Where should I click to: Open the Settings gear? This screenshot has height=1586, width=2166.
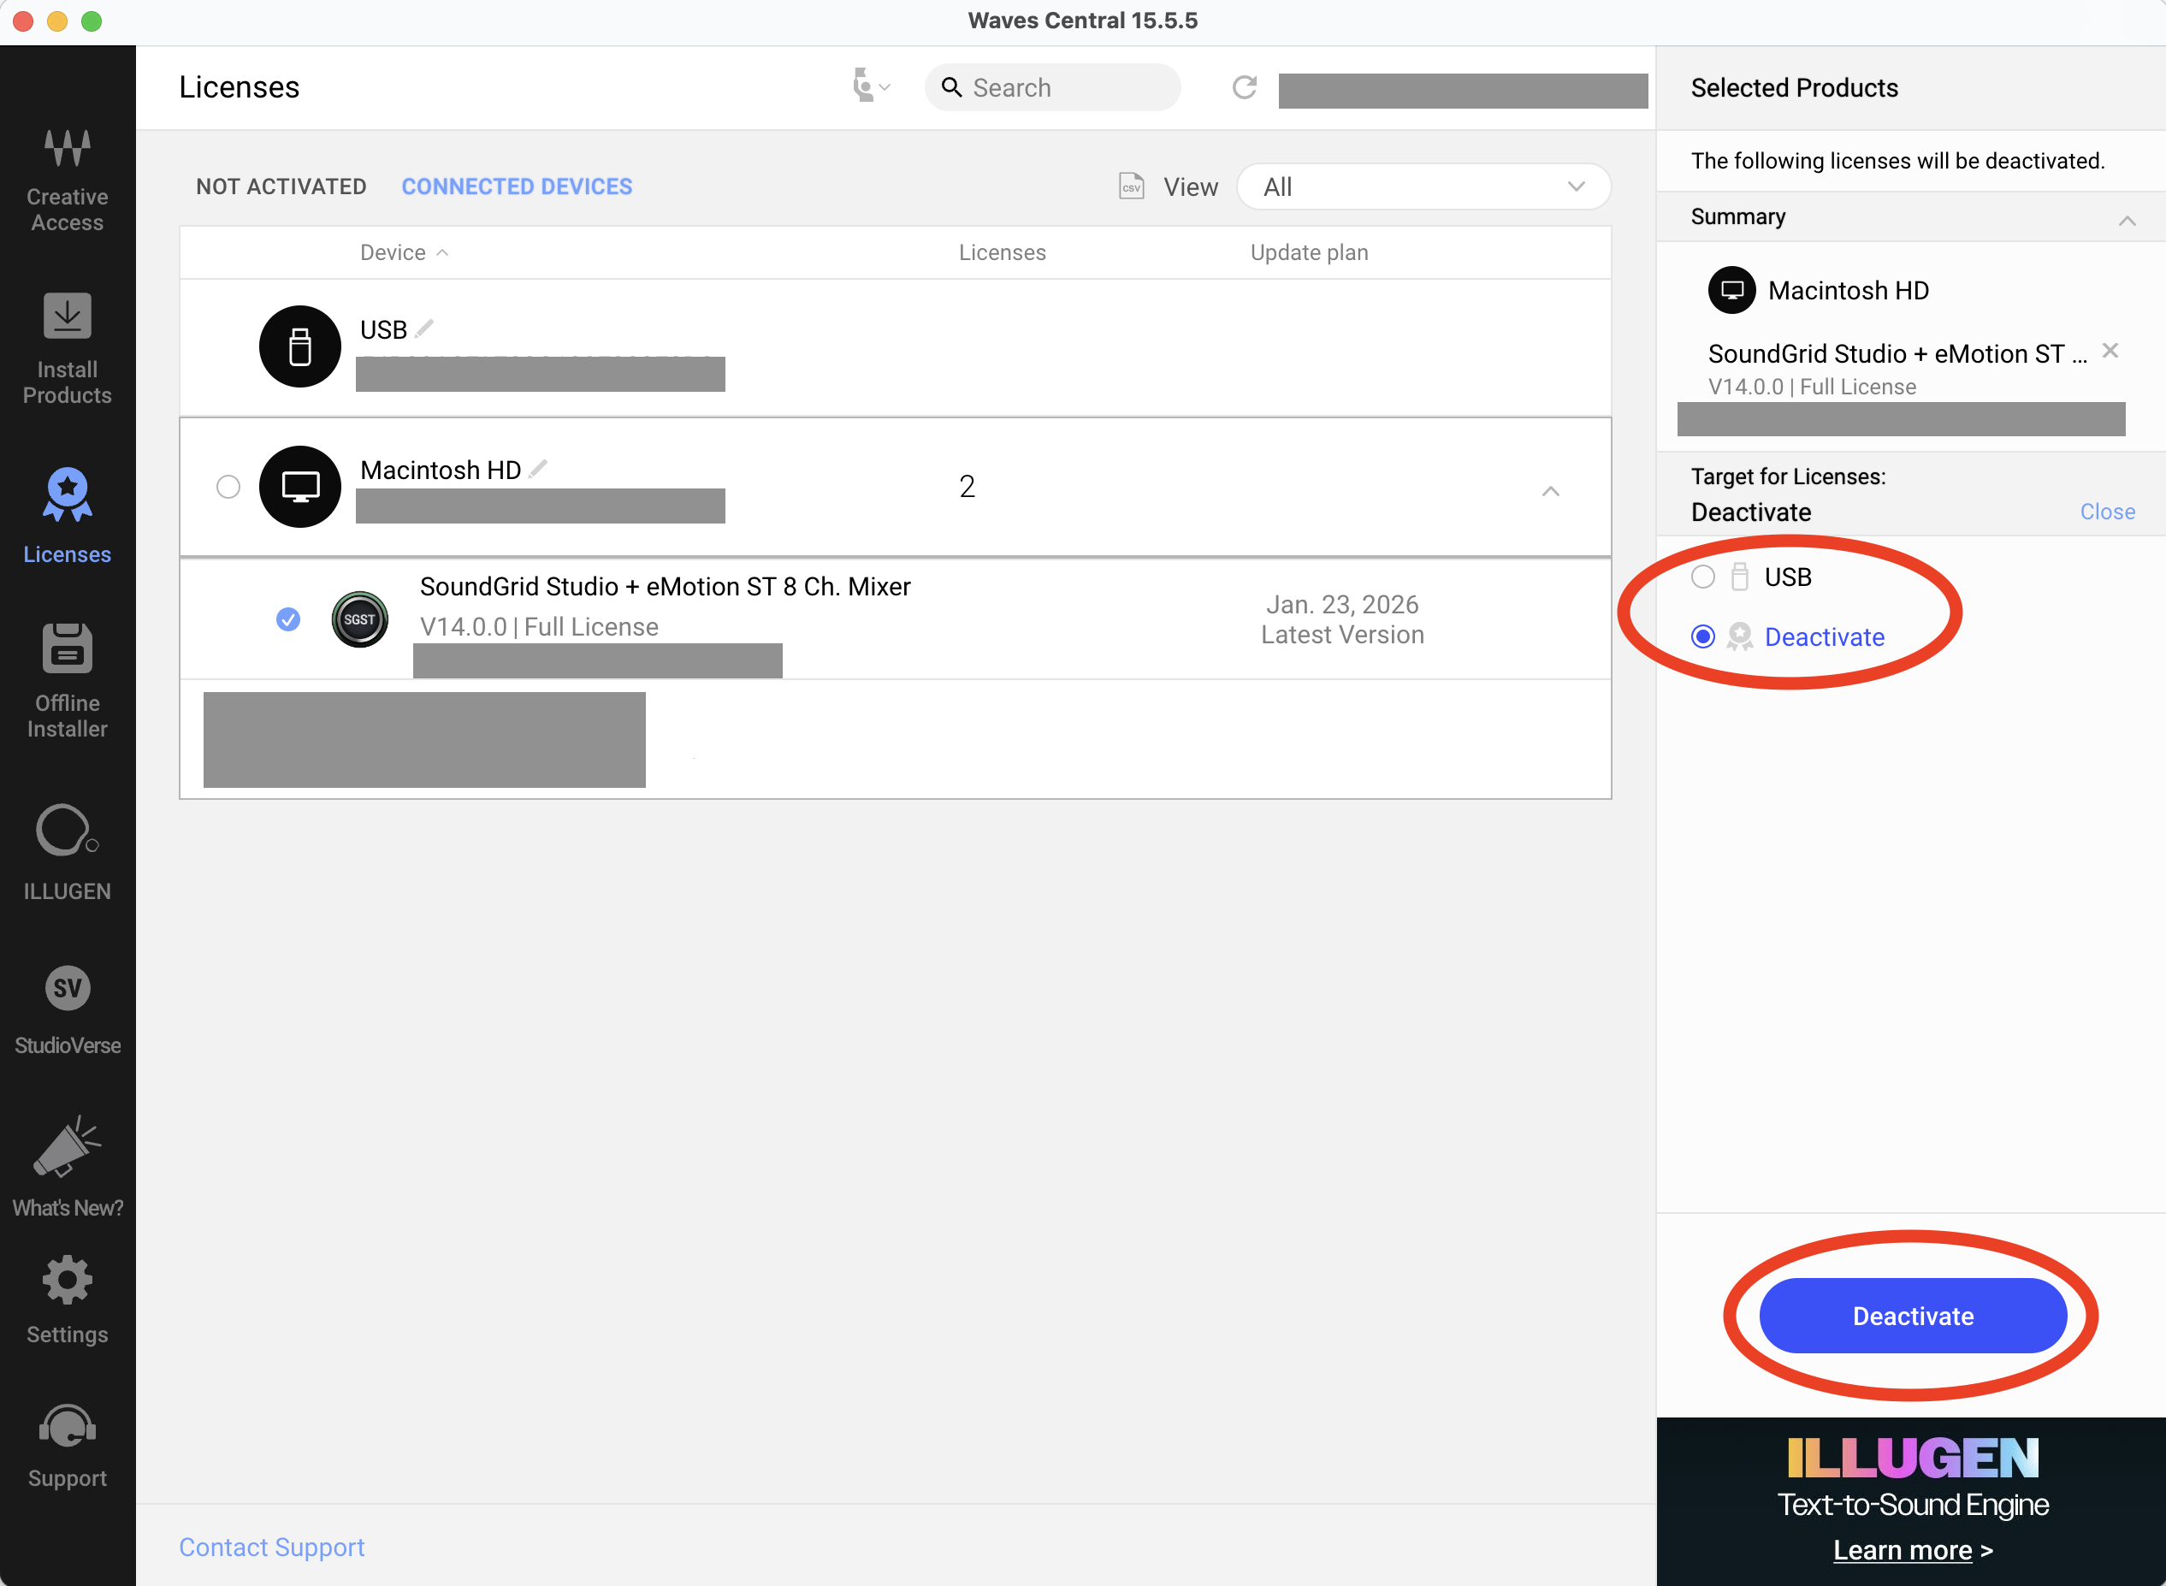tap(68, 1300)
